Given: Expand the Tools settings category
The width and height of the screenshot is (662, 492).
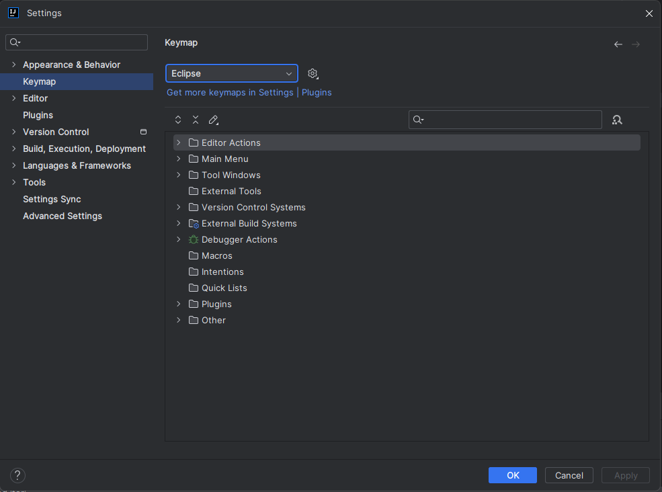Looking at the screenshot, I should click(x=14, y=182).
